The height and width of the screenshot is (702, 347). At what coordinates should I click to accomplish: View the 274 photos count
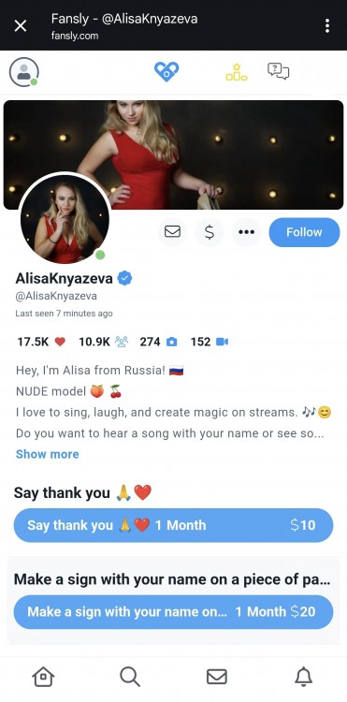tap(158, 342)
